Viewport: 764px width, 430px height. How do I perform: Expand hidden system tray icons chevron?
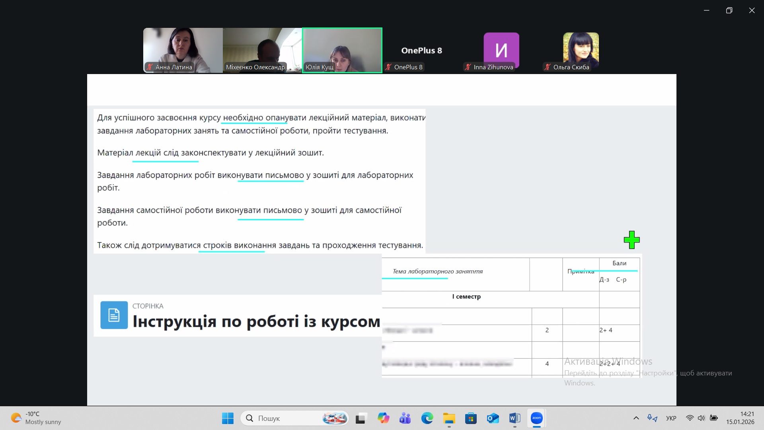point(636,418)
